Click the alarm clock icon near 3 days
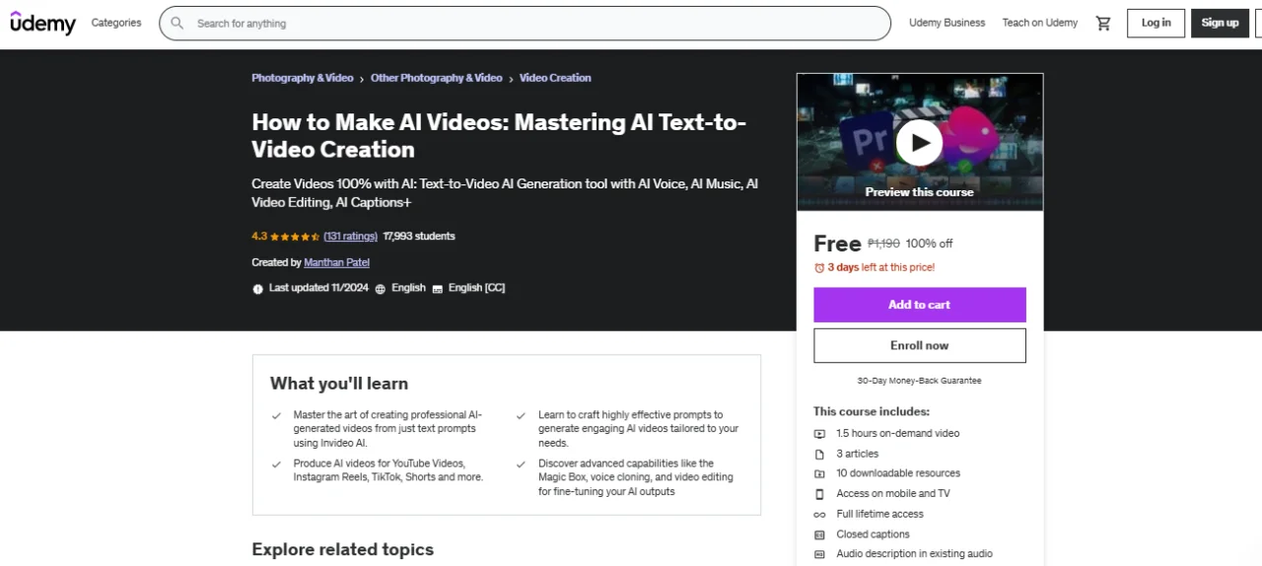 pos(819,267)
